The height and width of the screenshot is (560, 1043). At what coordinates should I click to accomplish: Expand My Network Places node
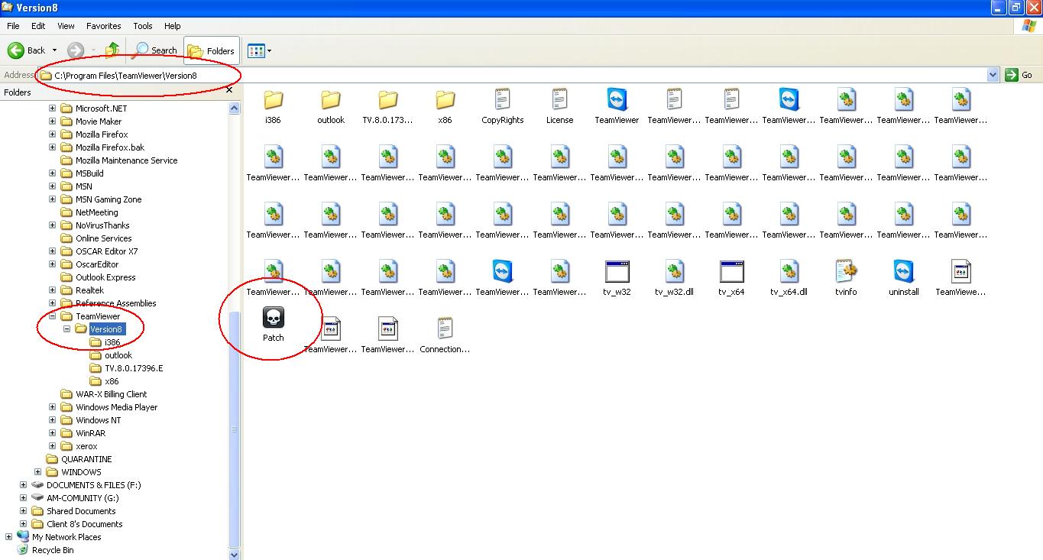tap(8, 537)
